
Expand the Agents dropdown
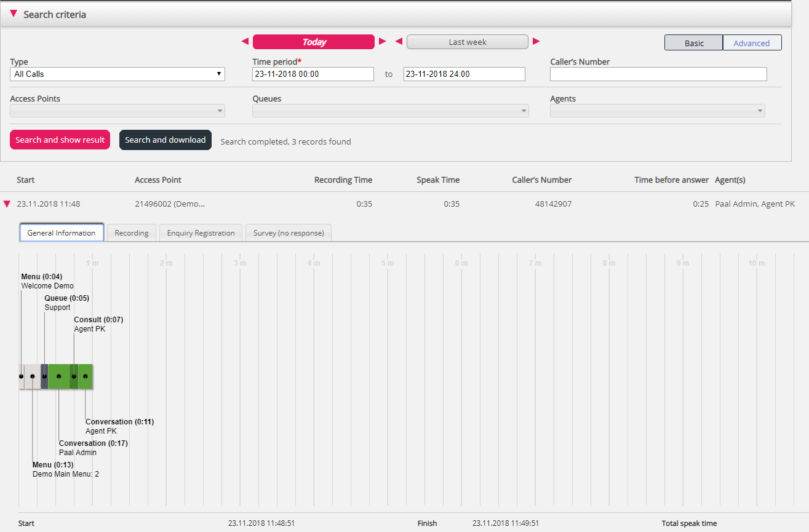(657, 111)
